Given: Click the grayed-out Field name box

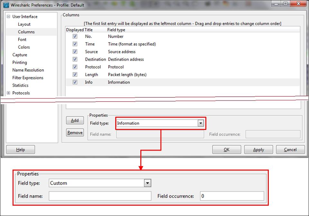Looking at the screenshot, I should coord(160,134).
